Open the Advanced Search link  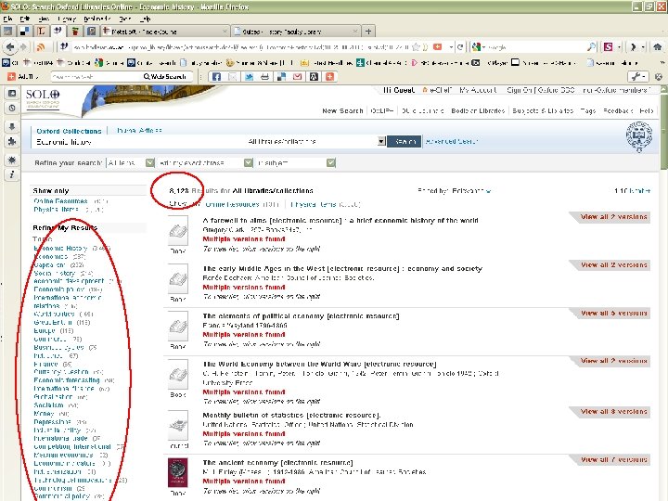coord(452,141)
